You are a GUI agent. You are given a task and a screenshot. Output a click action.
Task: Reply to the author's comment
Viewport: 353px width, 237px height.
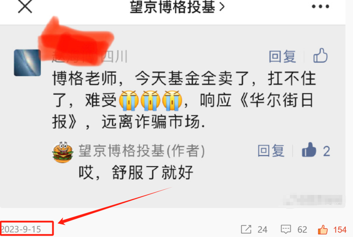pyautogui.click(x=271, y=151)
